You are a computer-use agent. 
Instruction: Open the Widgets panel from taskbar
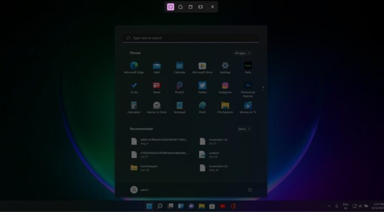click(181, 206)
